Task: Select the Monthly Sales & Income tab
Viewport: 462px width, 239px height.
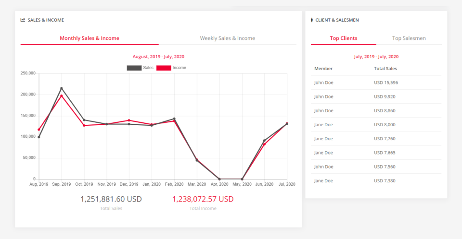Action: pos(90,38)
